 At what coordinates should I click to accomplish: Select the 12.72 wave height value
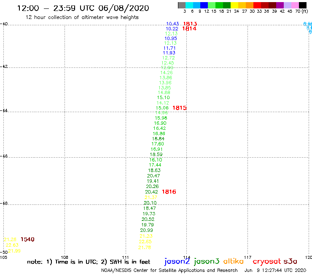(169, 58)
